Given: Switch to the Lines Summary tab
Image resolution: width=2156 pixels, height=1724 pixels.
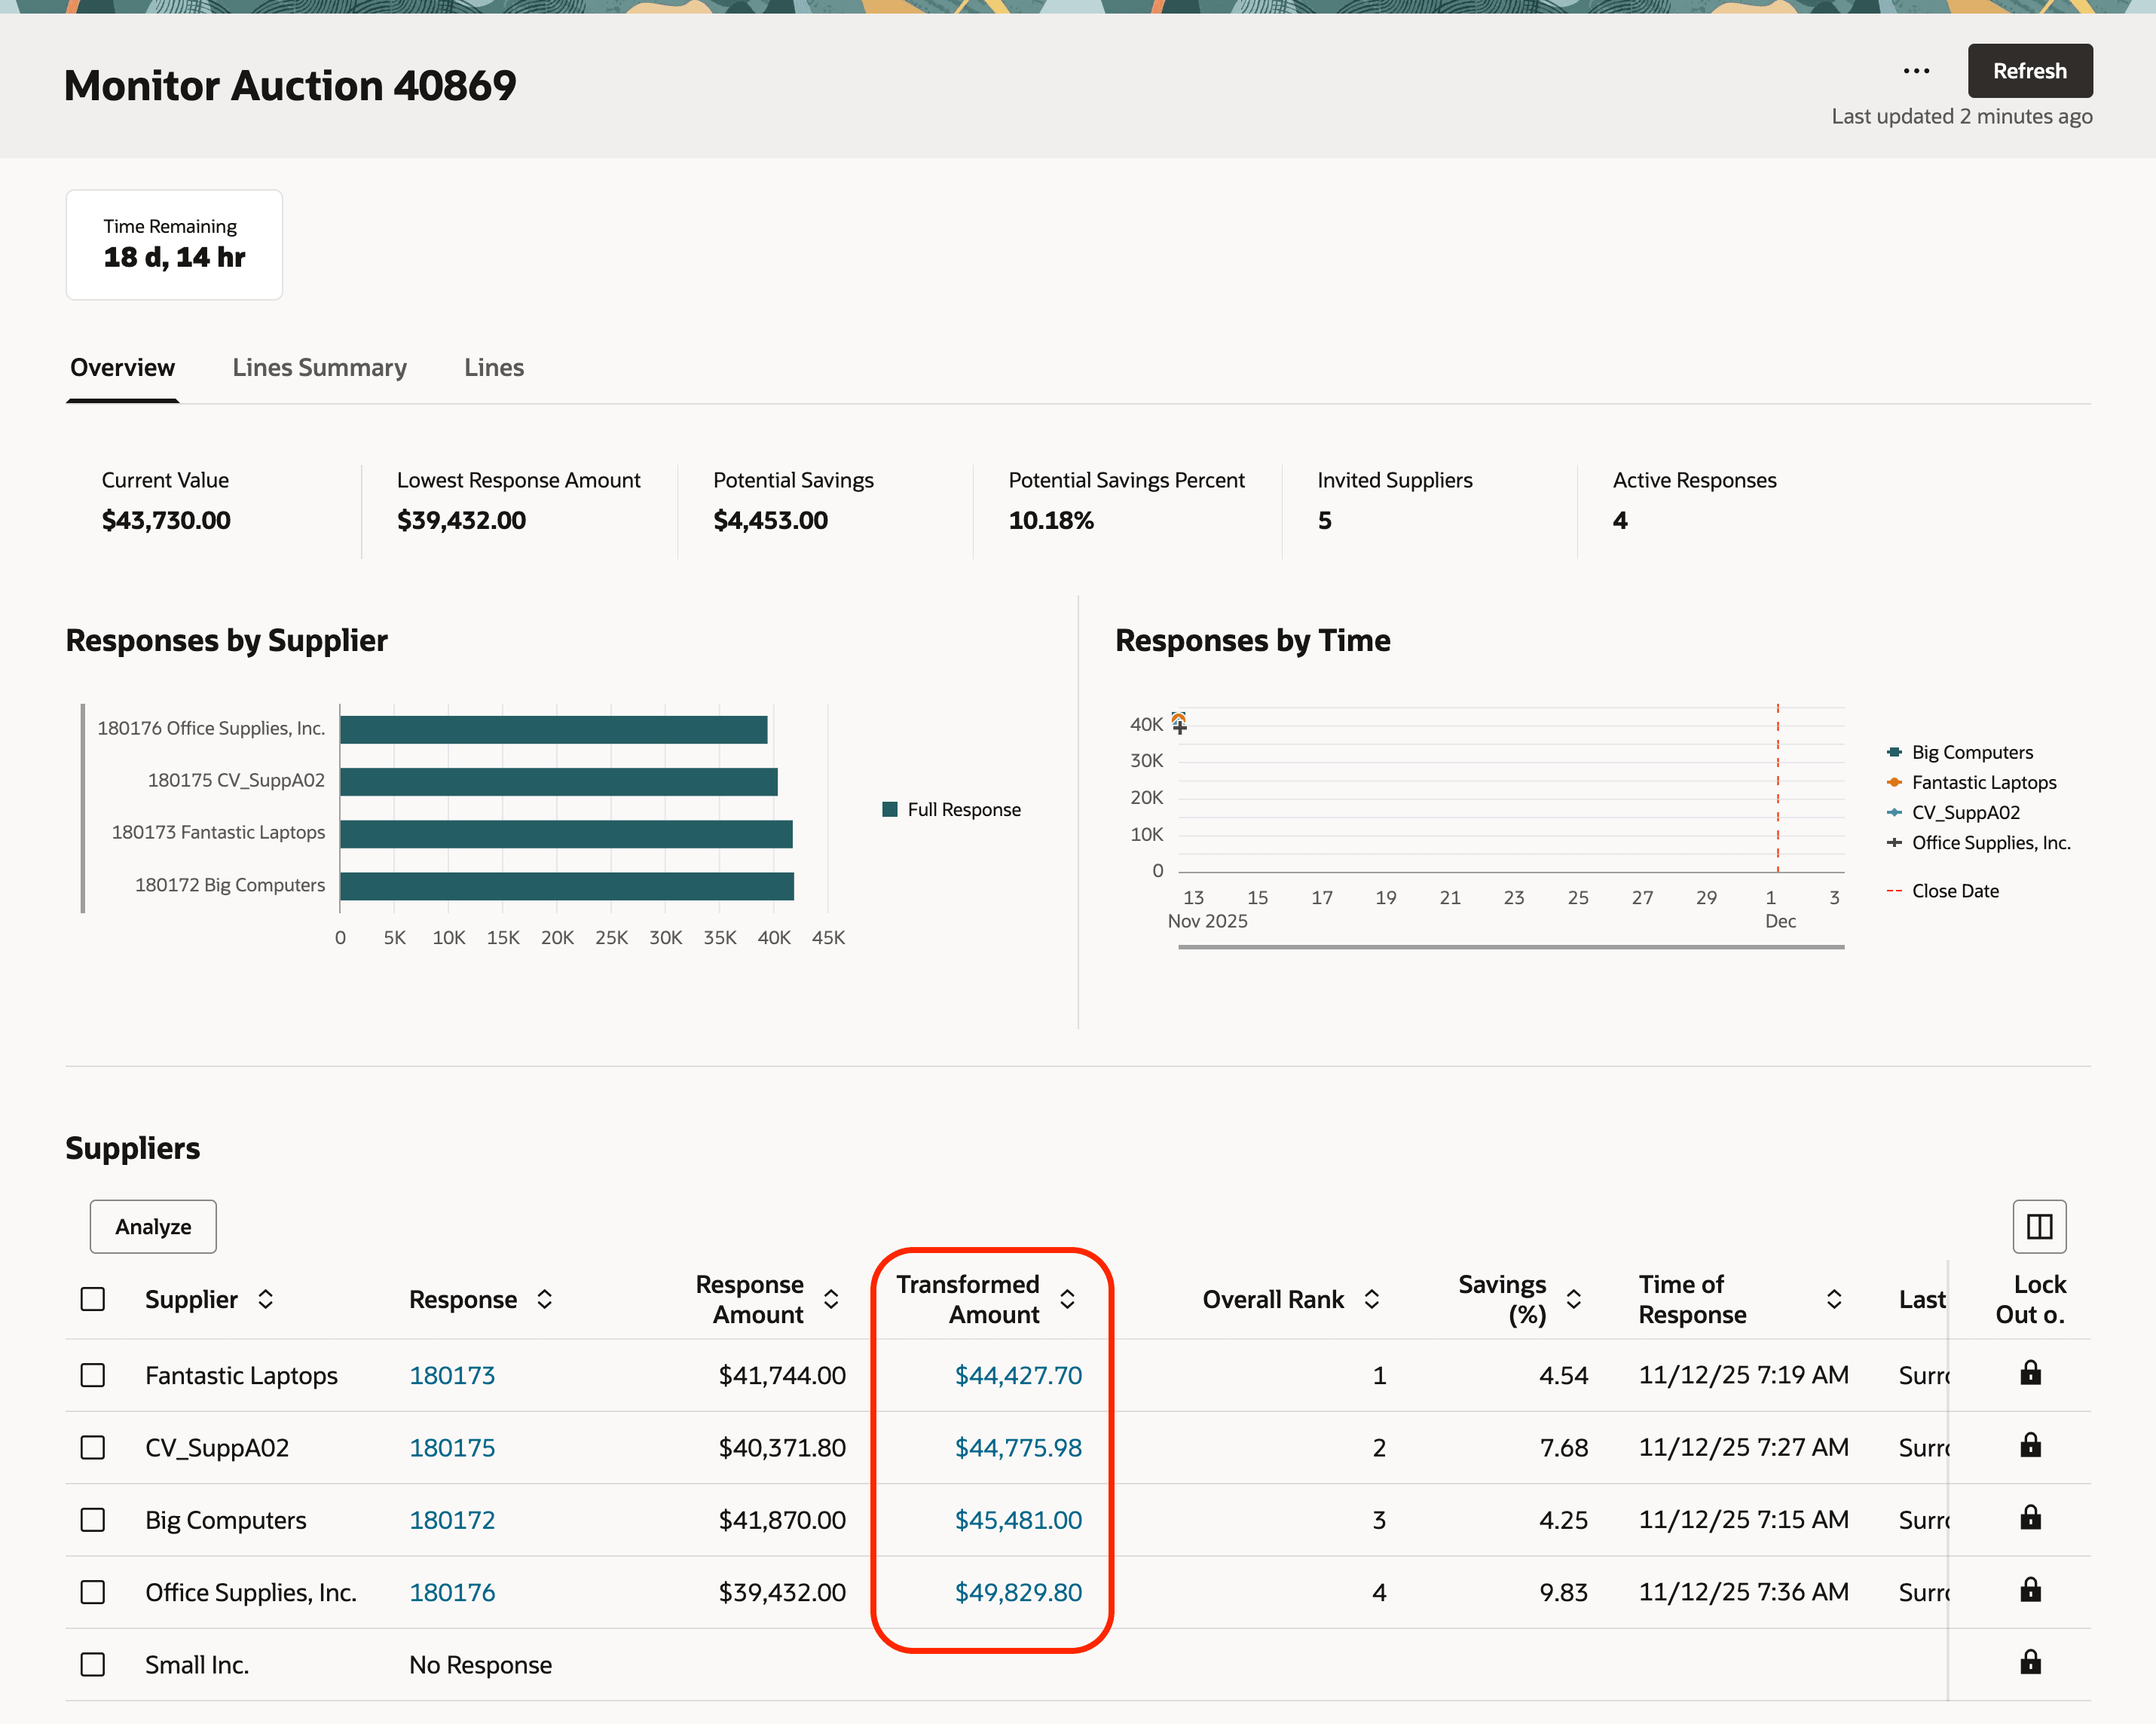Looking at the screenshot, I should 319,367.
